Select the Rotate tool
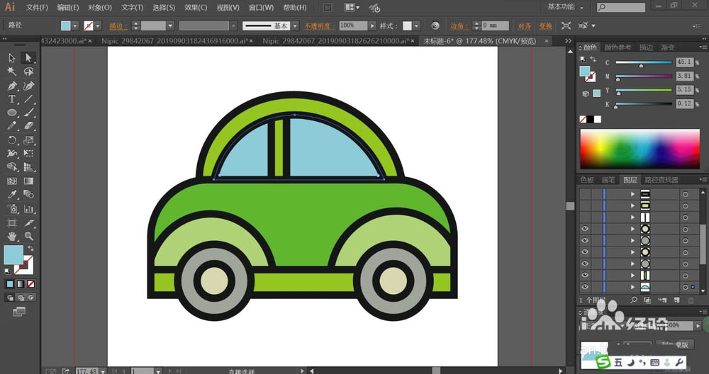 pos(12,140)
